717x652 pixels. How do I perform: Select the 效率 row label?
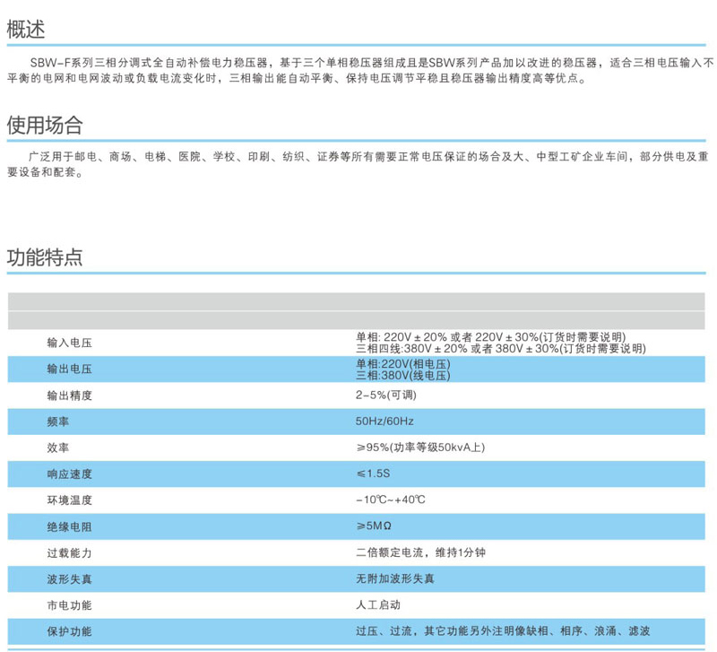point(59,447)
